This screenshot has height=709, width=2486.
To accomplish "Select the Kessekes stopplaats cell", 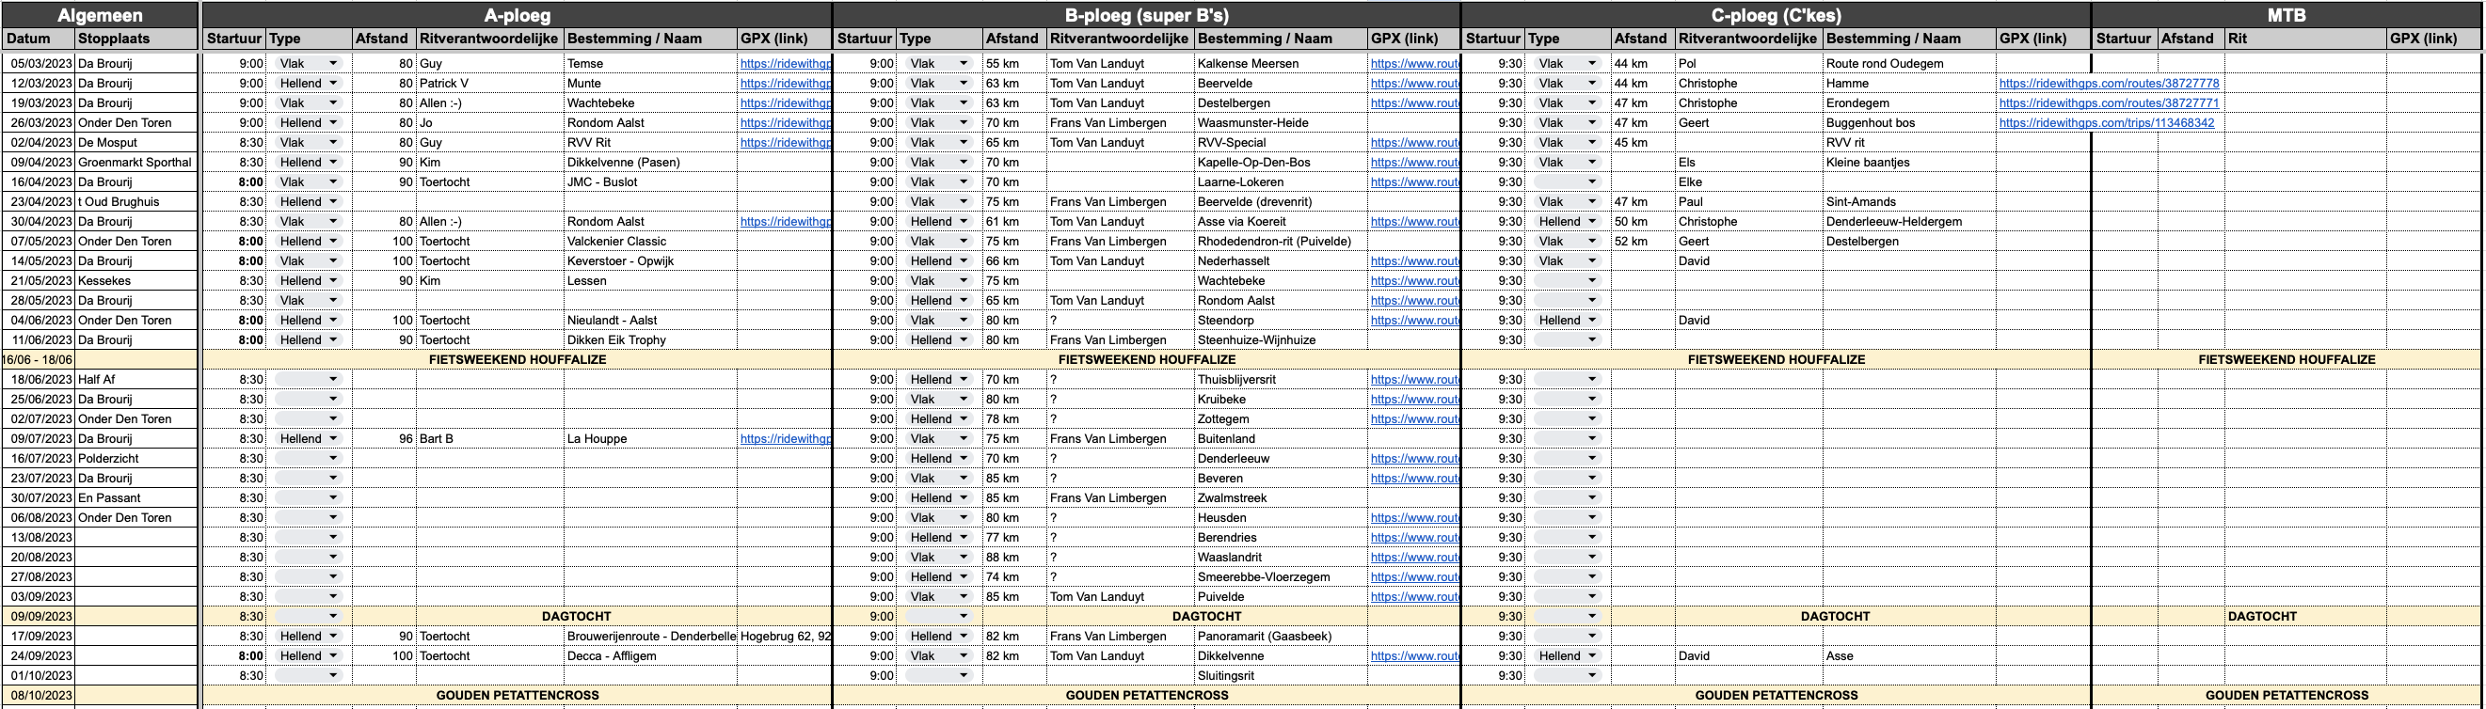I will [x=136, y=281].
